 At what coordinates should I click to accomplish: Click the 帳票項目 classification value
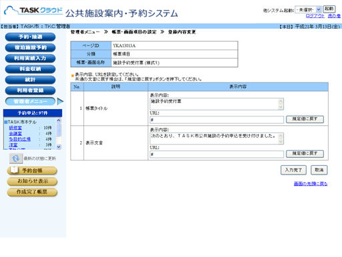click(122, 54)
